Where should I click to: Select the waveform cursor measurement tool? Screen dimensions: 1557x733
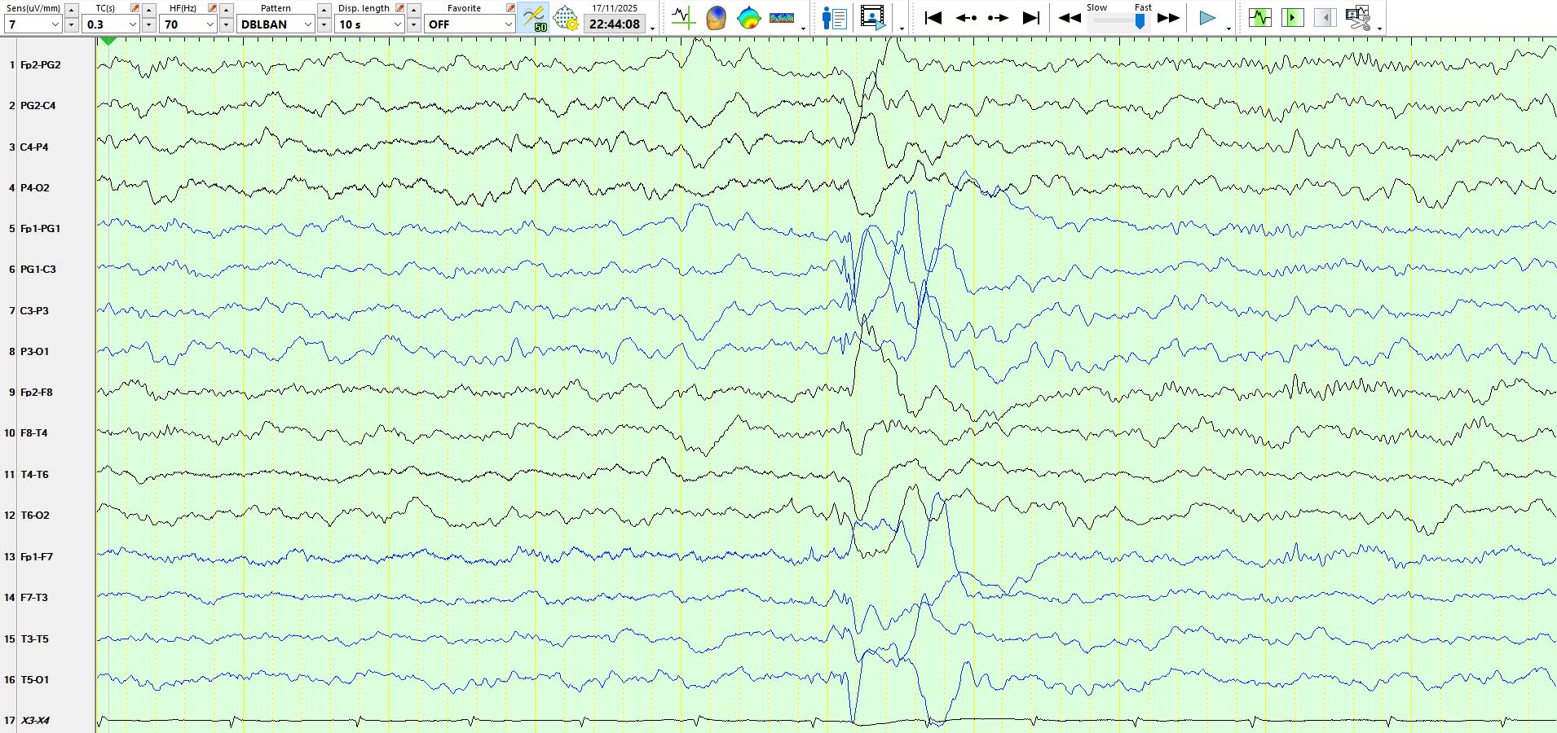point(683,18)
